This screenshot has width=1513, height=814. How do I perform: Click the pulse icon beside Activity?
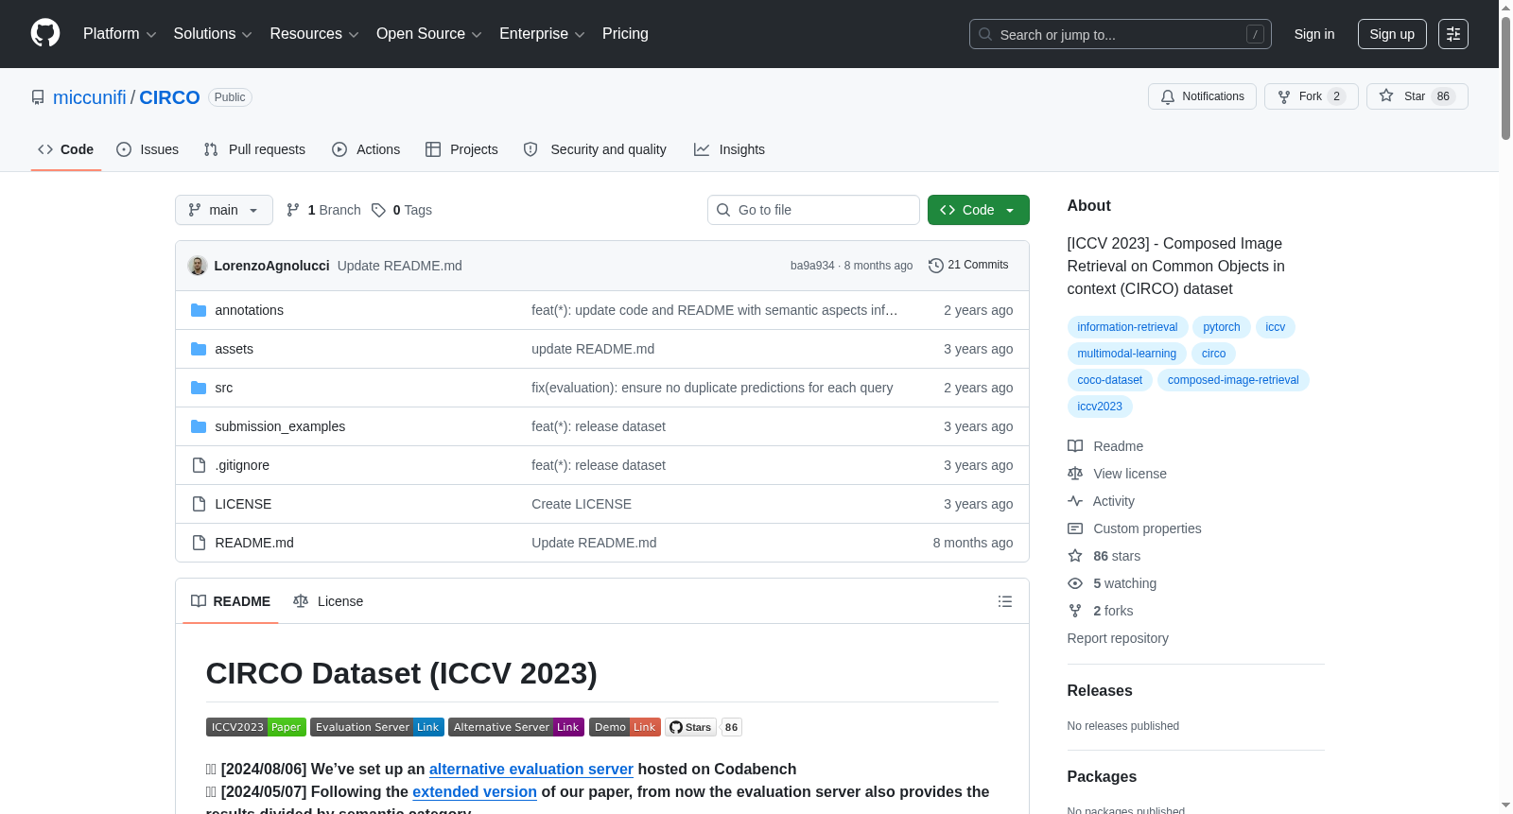(x=1075, y=501)
